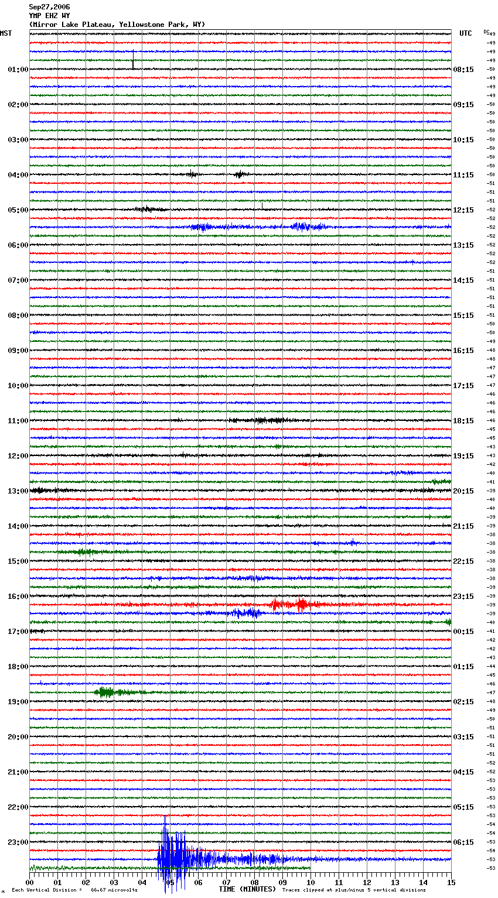Select the 14:00 MST time label
The height and width of the screenshot is (898, 498).
tap(18, 526)
